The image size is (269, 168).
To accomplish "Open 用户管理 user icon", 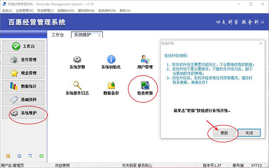I will coord(145,59).
